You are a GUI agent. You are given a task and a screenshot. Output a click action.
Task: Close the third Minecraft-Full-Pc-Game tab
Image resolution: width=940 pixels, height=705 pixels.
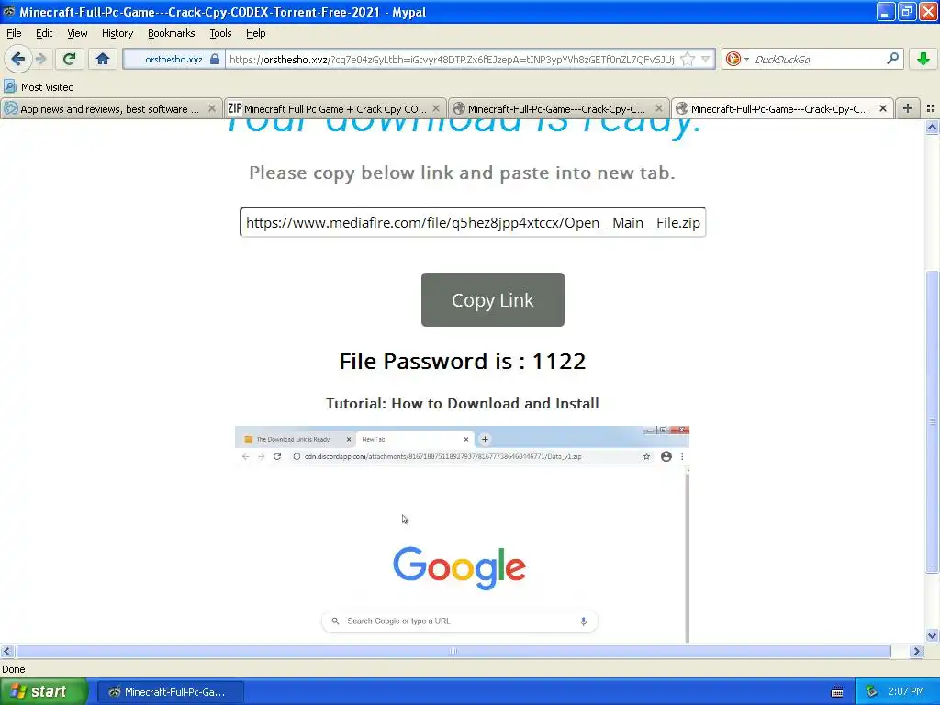659,108
